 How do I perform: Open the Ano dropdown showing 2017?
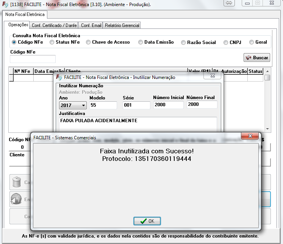coord(73,105)
